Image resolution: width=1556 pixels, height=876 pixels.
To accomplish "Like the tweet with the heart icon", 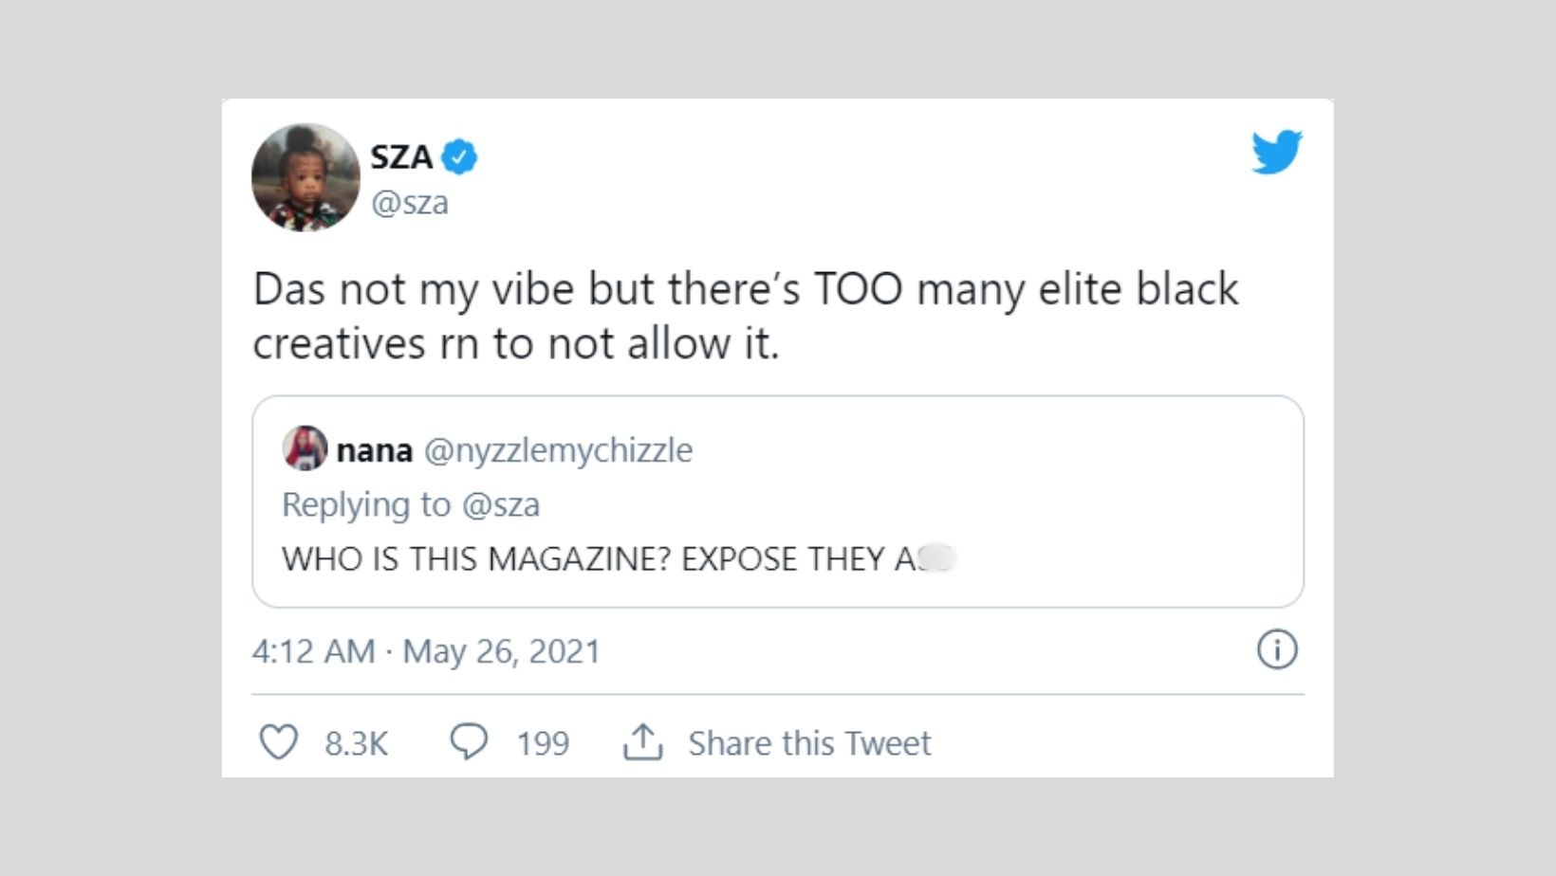I will click(279, 742).
